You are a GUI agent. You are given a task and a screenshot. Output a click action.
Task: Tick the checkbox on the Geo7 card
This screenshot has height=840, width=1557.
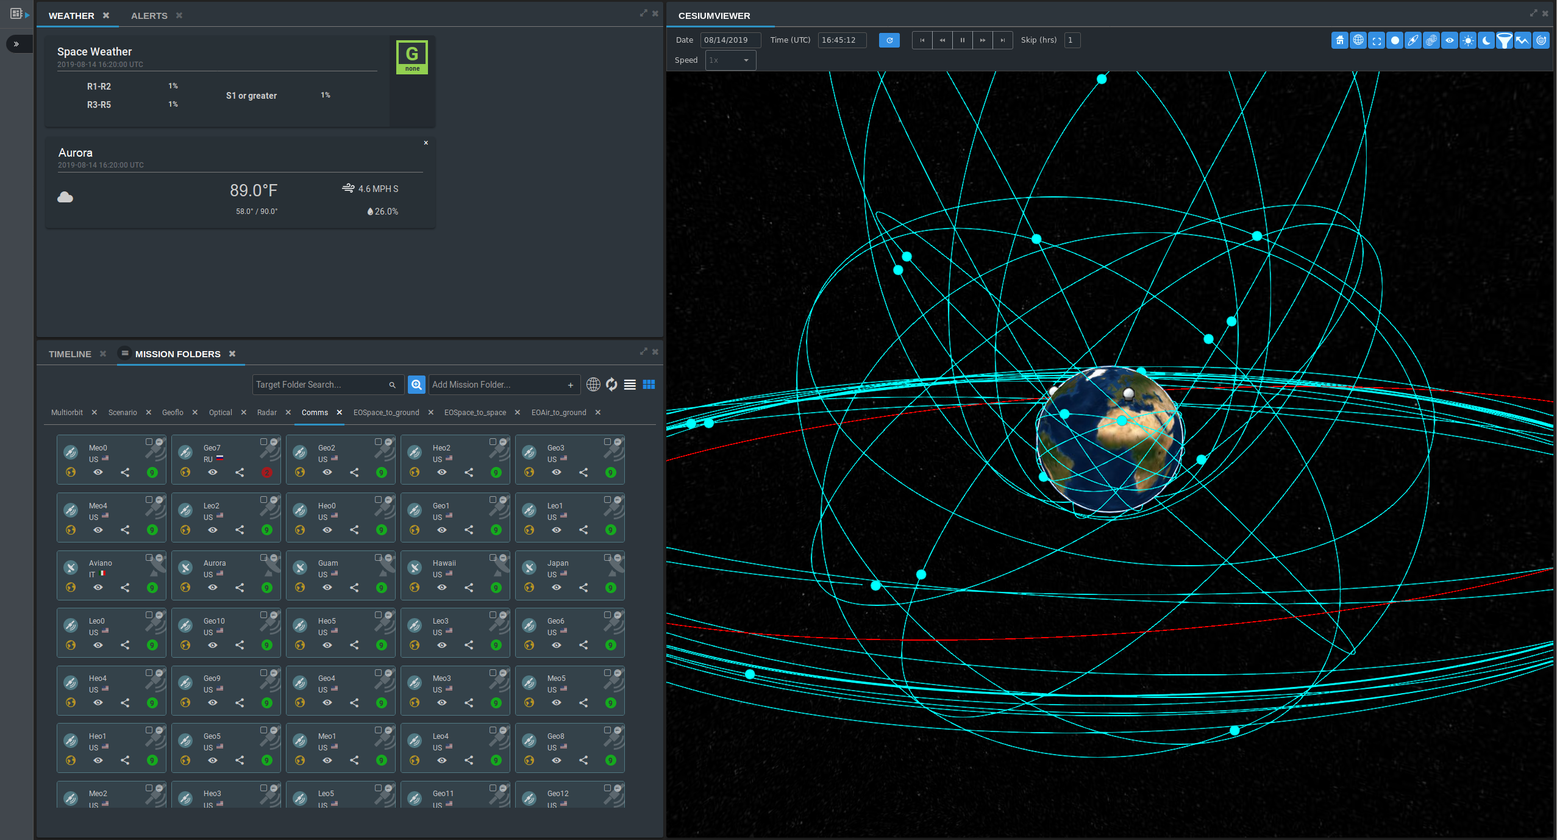263,441
